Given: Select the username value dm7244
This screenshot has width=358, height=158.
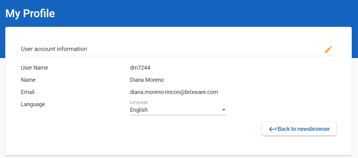Looking at the screenshot, I should coord(140,68).
